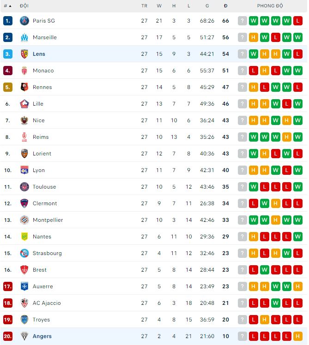Click Paris SG's red L form badge
This screenshot has height=345, width=309.
[x=297, y=21]
